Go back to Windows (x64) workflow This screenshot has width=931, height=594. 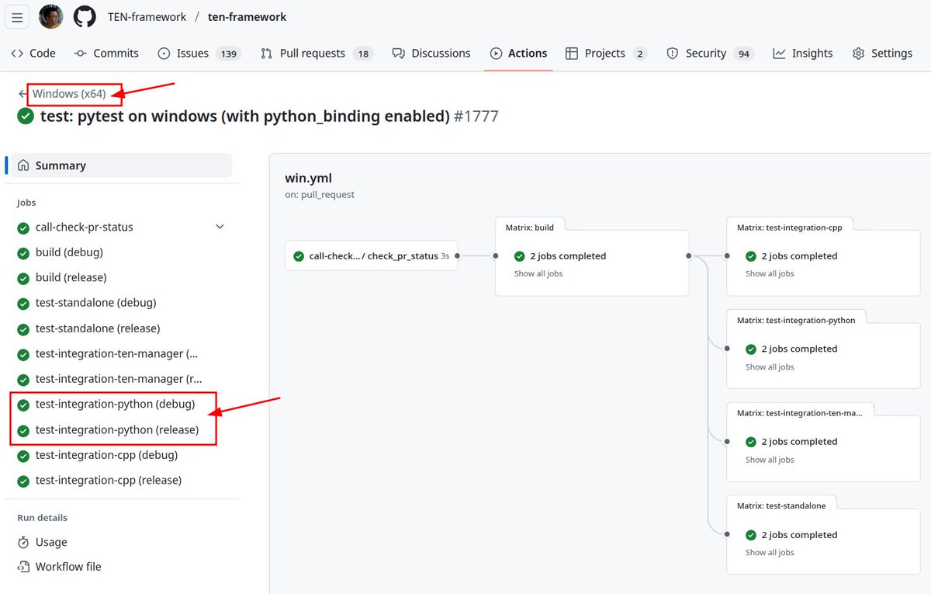(x=69, y=94)
